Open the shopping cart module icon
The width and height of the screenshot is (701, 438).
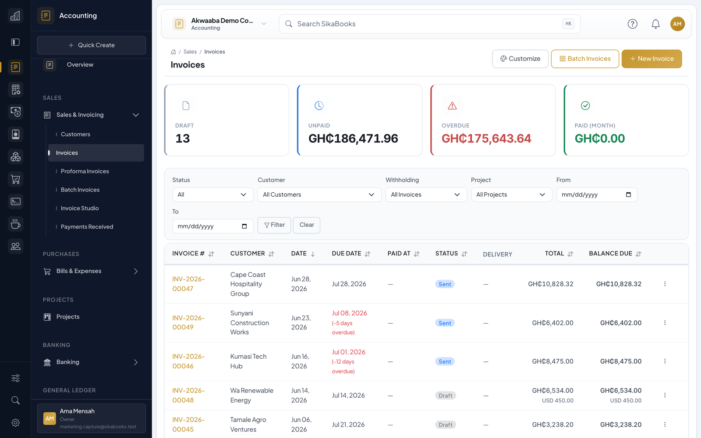coord(15,179)
